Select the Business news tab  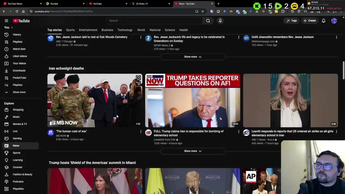point(107,30)
